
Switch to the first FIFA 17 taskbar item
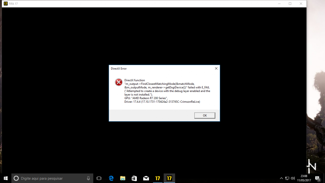(158, 178)
